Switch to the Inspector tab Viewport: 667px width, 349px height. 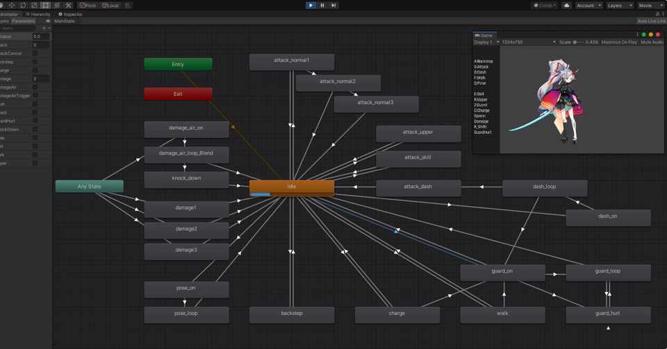tap(71, 14)
